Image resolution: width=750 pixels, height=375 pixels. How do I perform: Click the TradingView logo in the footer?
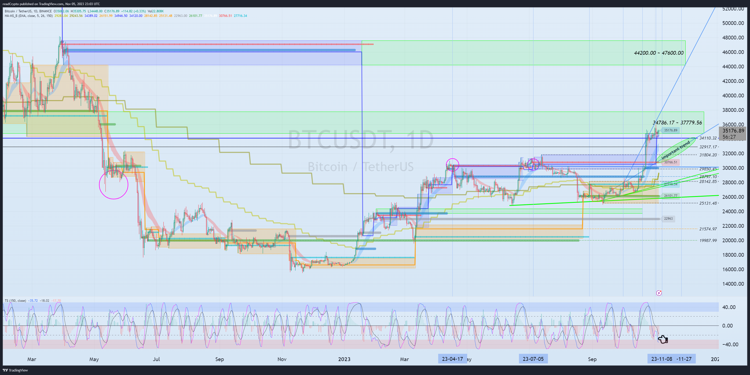tap(15, 370)
